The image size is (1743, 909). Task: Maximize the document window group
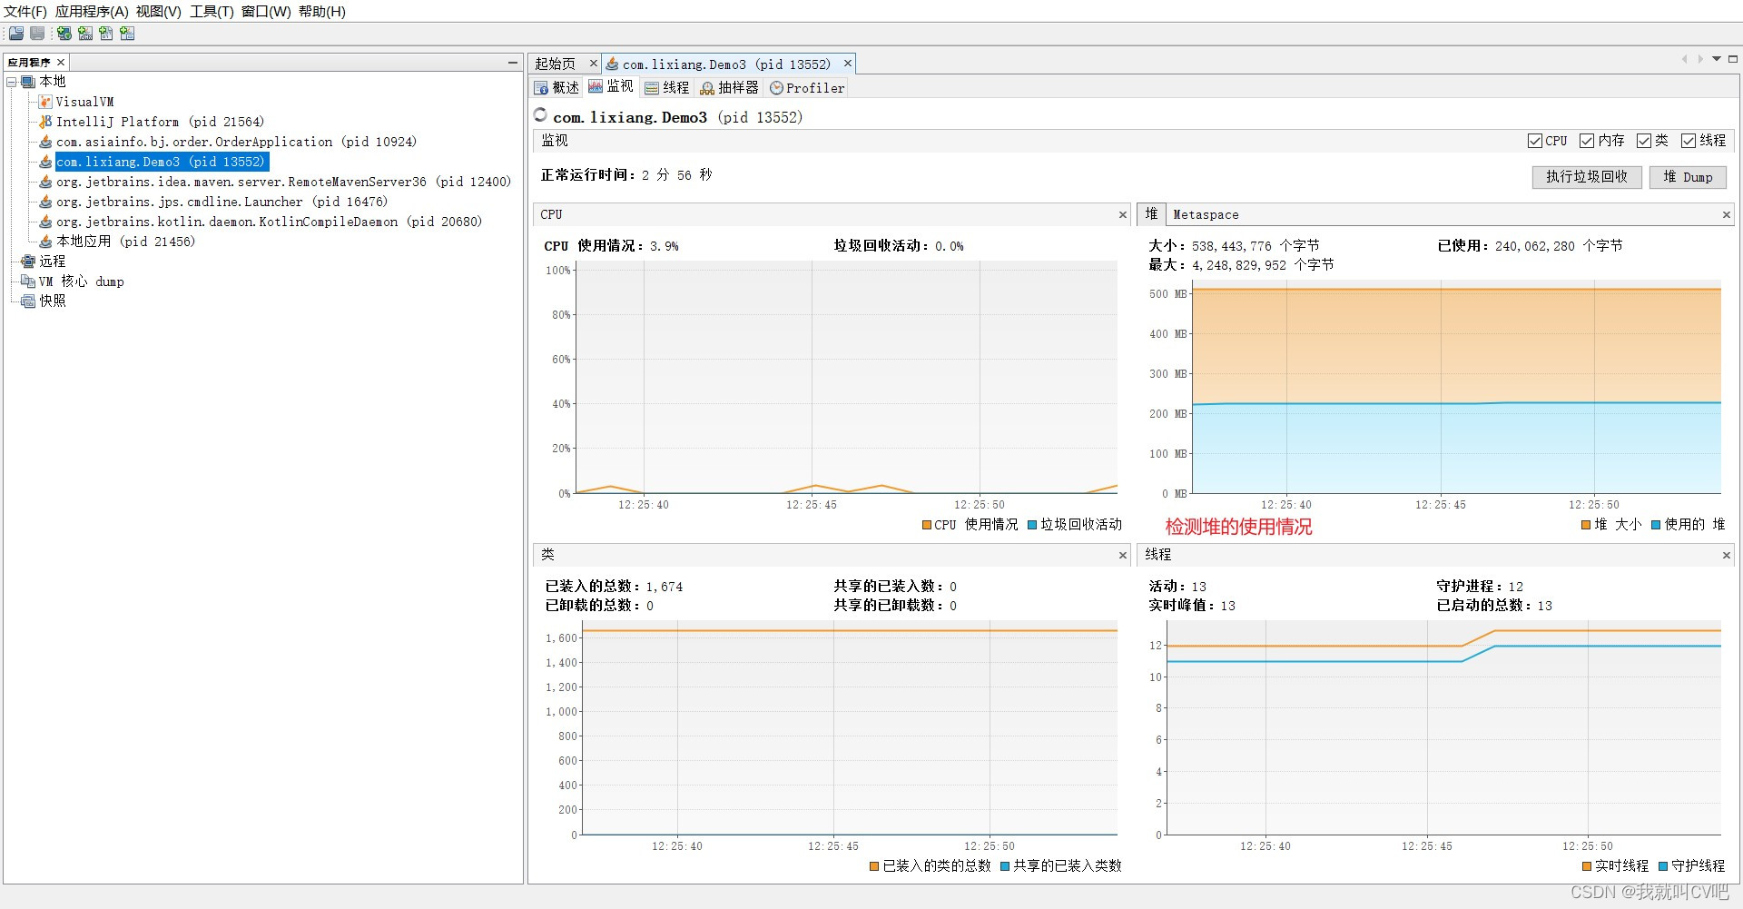pyautogui.click(x=1733, y=59)
